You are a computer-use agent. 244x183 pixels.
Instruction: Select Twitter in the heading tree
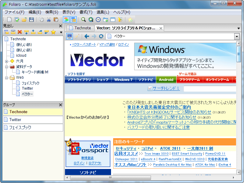coord(27,88)
